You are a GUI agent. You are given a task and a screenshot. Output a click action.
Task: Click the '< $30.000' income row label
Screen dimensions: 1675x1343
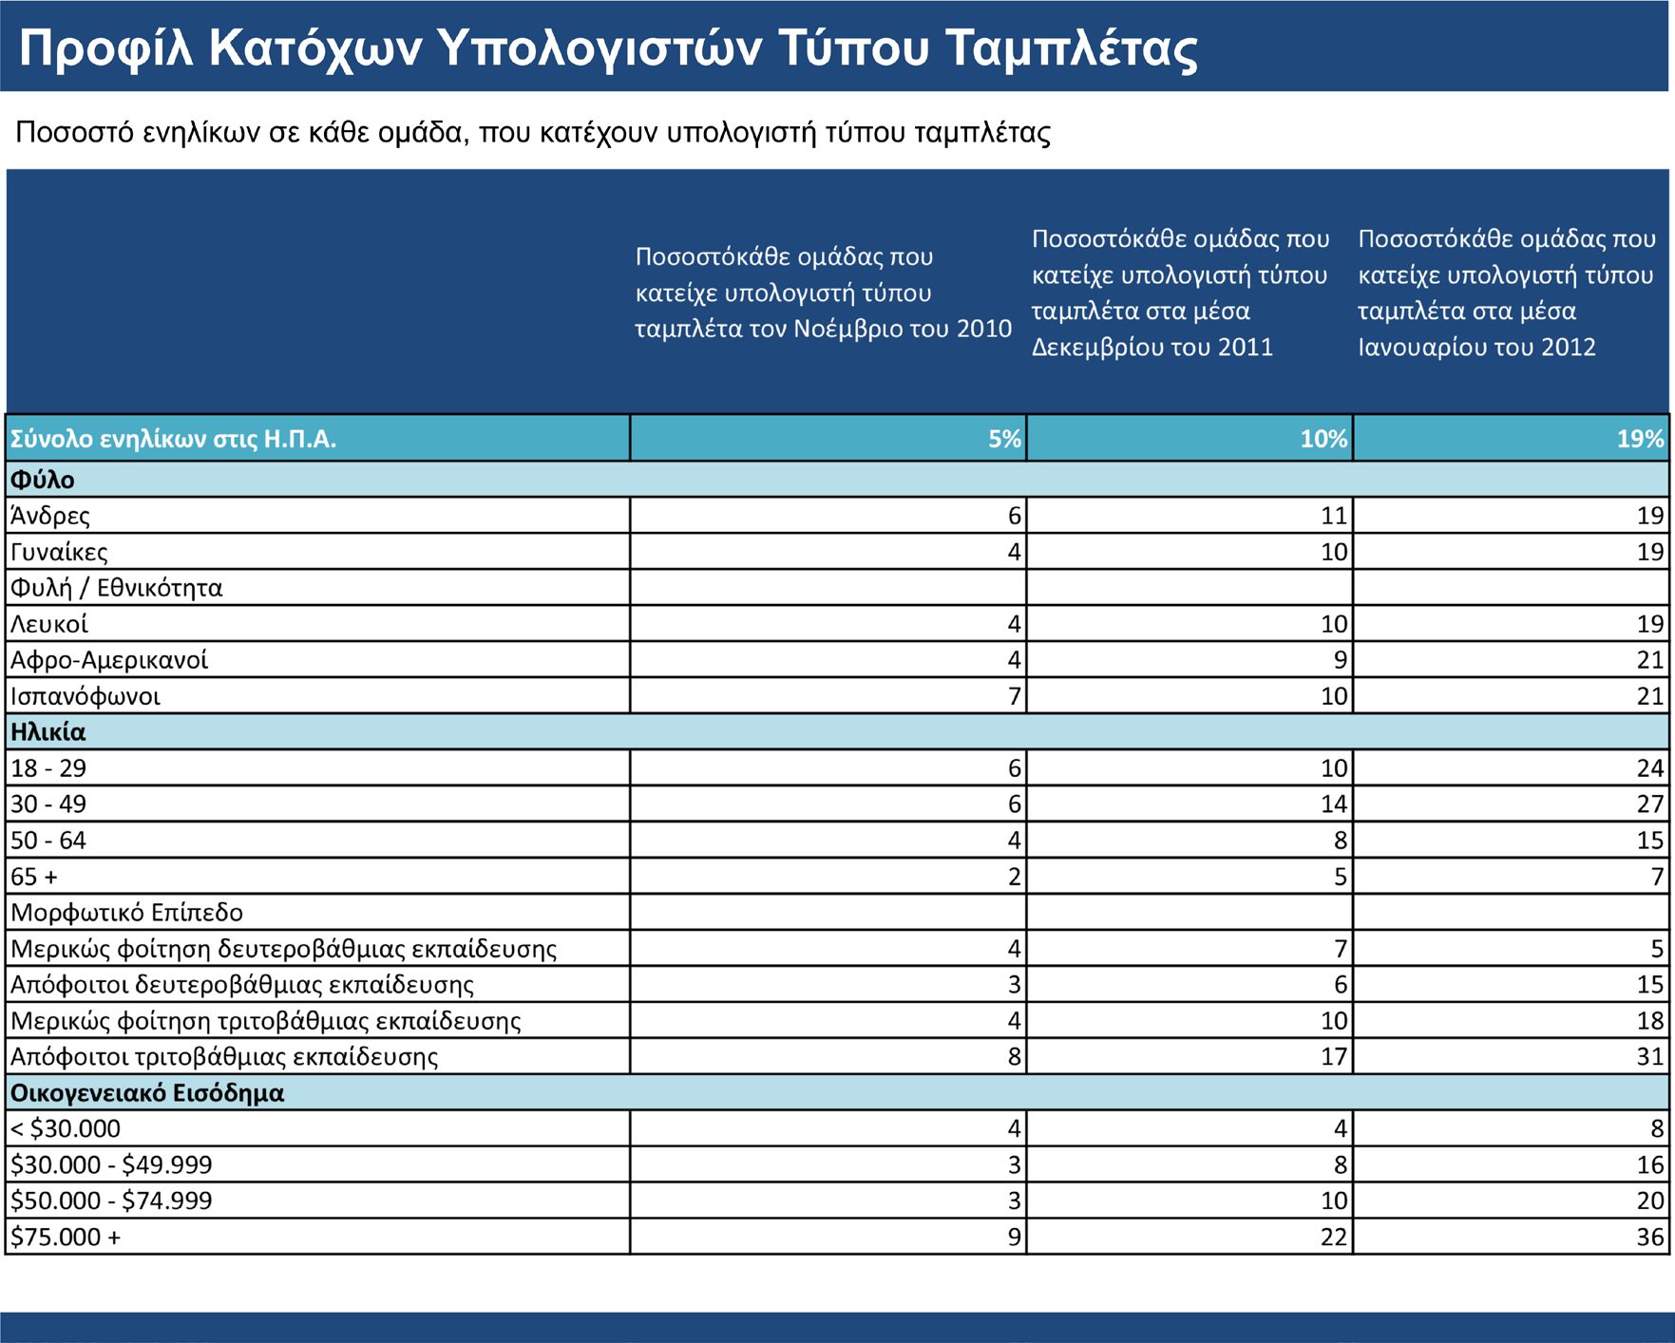pyautogui.click(x=66, y=1129)
